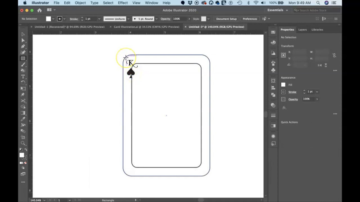Select the Eyedropper tool
The height and width of the screenshot is (202, 360).
click(23, 119)
